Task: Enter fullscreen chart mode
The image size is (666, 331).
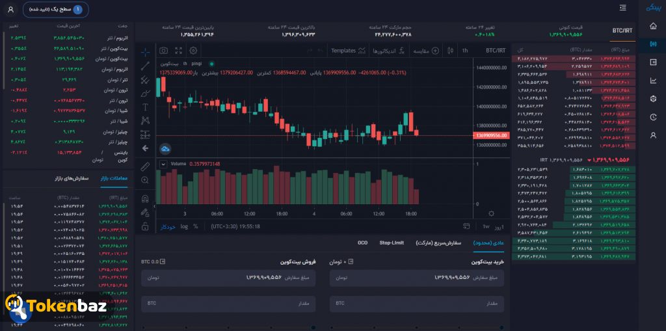Action: pyautogui.click(x=178, y=51)
